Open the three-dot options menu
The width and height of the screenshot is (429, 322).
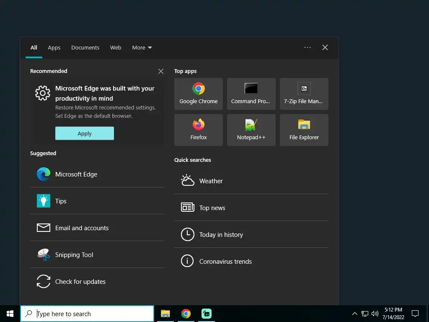click(308, 47)
